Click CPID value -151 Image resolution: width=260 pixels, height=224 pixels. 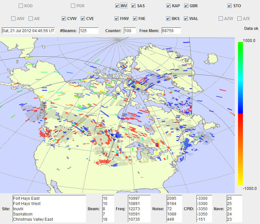(201, 219)
